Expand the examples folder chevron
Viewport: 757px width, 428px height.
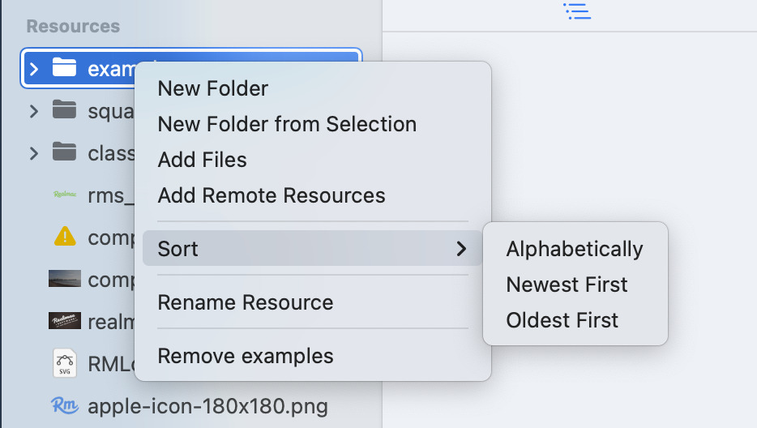click(33, 69)
